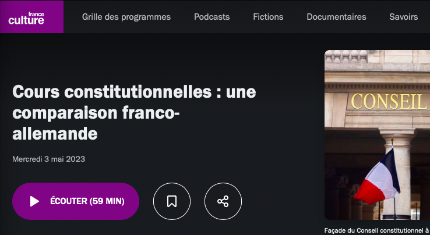Click the golden CONSEIL lettering
The width and height of the screenshot is (430, 235).
(389, 102)
